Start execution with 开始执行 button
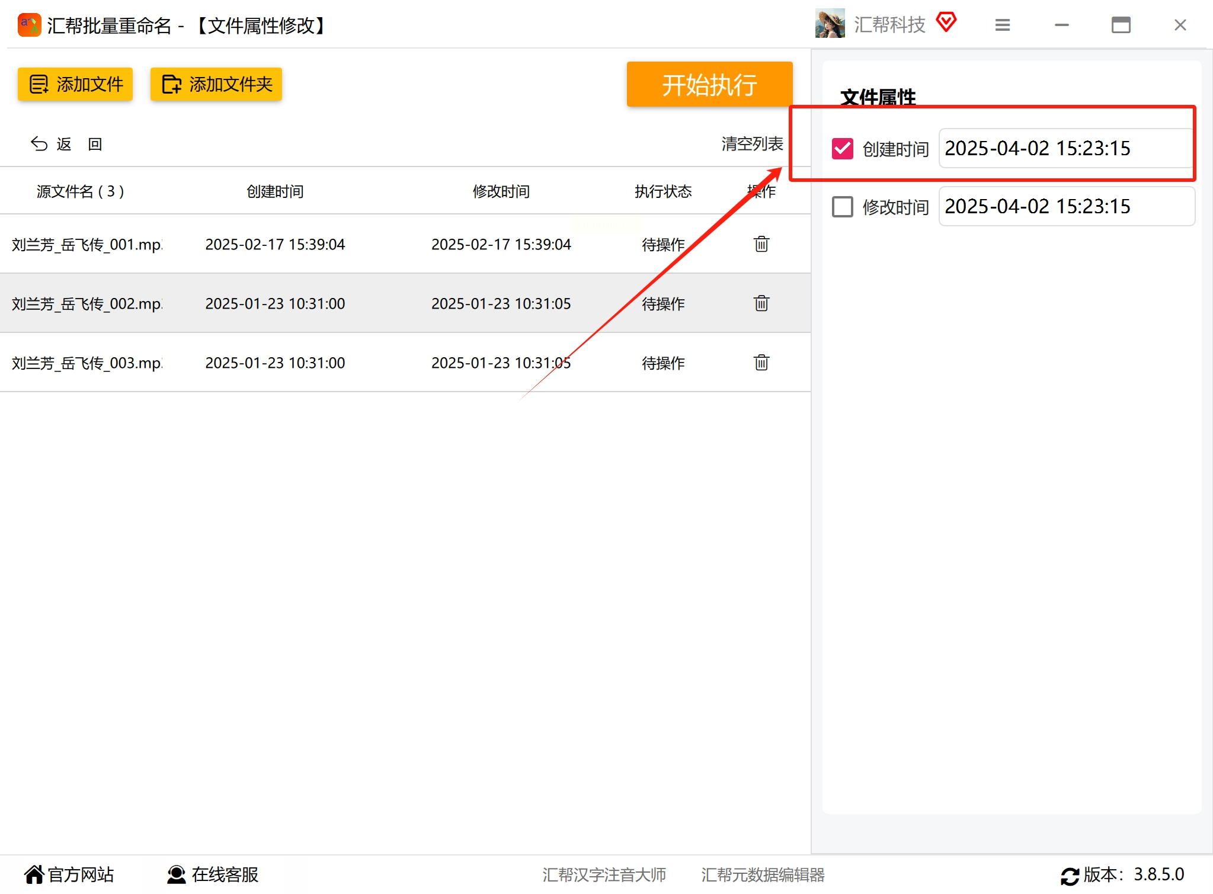 click(x=709, y=85)
